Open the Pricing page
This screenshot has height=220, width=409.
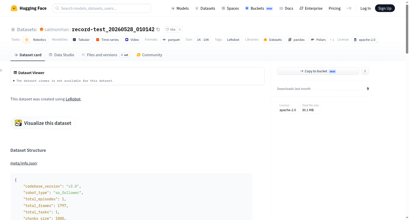click(335, 8)
